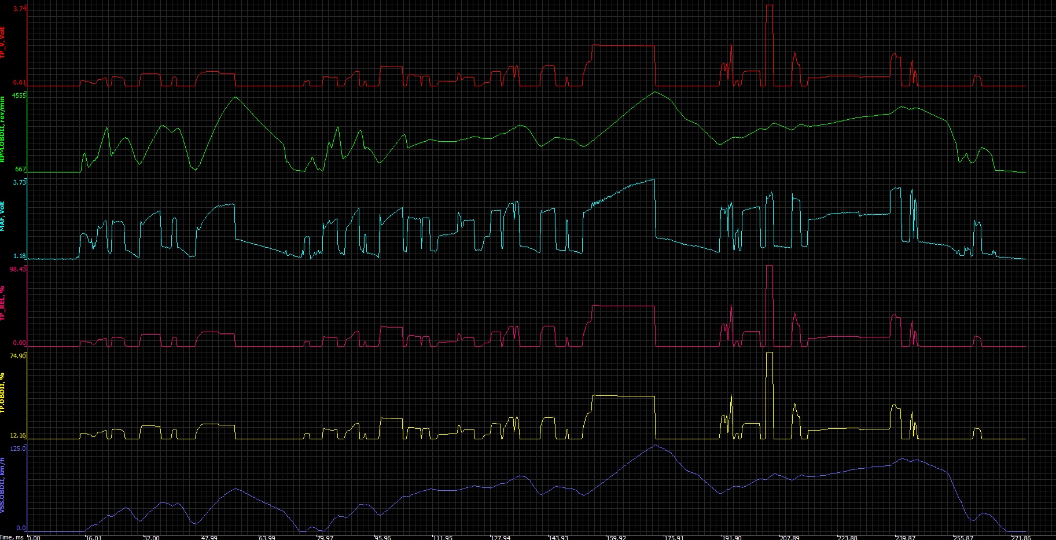Click the 74.90 maximum value on TP.OBDII axis

pyautogui.click(x=18, y=356)
